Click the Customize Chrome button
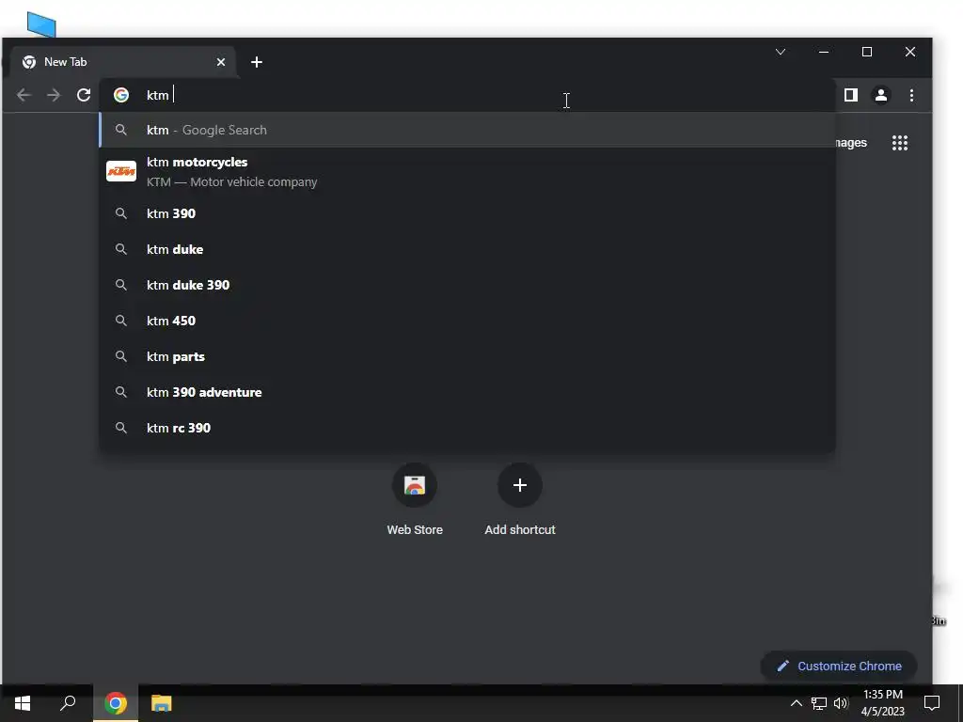The image size is (963, 722). (838, 667)
